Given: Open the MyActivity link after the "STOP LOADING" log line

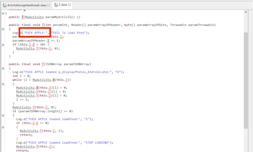Looking at the screenshot, I should 25,146.
